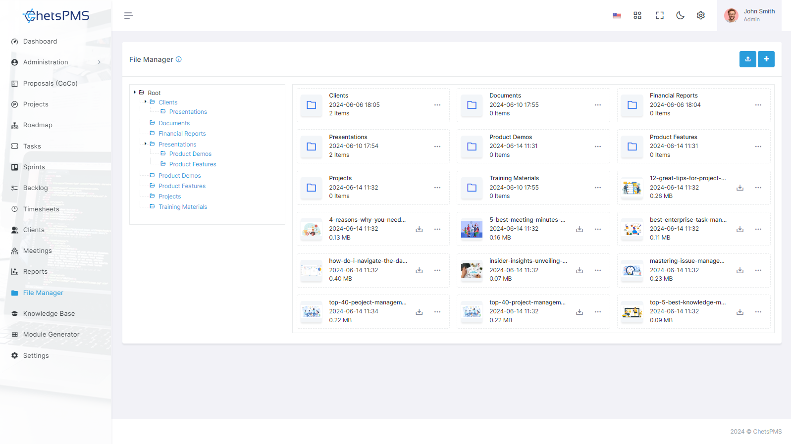Open the Clients folder card icon
This screenshot has width=791, height=444.
pyautogui.click(x=312, y=105)
